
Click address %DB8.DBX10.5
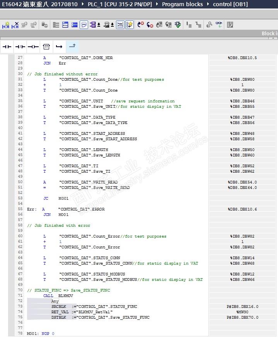tap(242, 58)
